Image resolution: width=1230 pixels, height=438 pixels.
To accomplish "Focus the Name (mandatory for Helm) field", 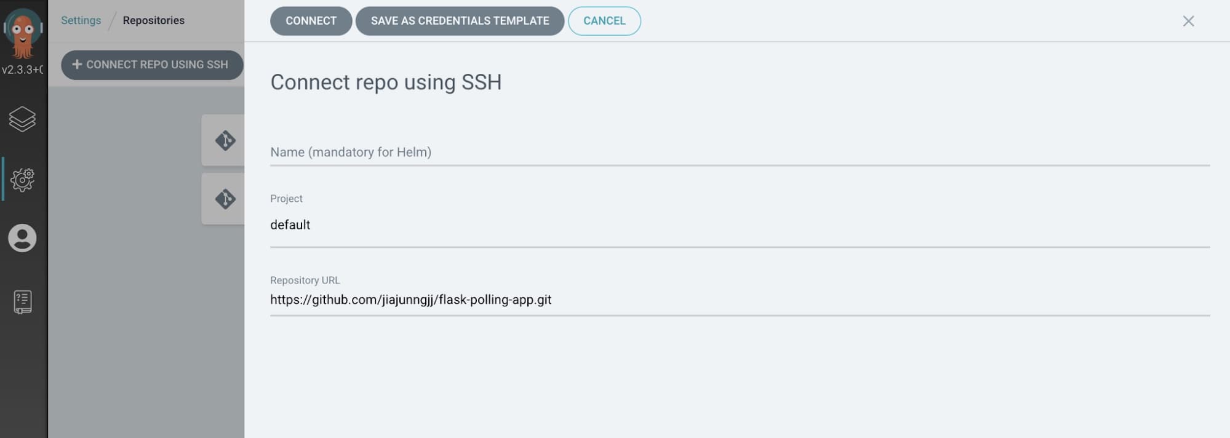I will click(x=740, y=152).
